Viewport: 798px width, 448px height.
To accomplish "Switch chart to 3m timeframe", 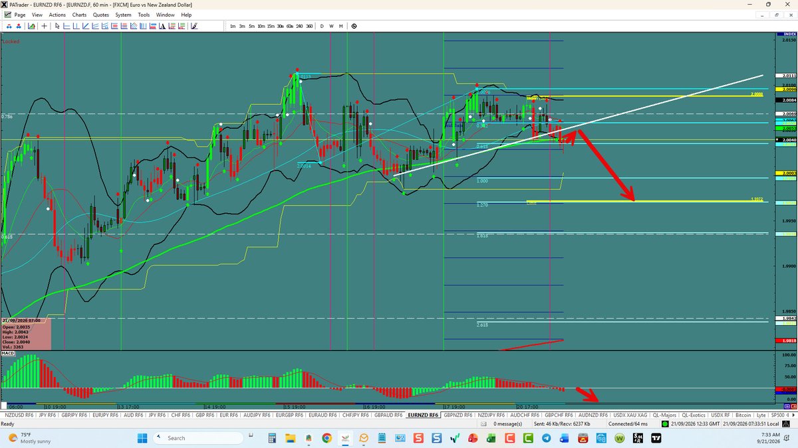I will tap(242, 26).
